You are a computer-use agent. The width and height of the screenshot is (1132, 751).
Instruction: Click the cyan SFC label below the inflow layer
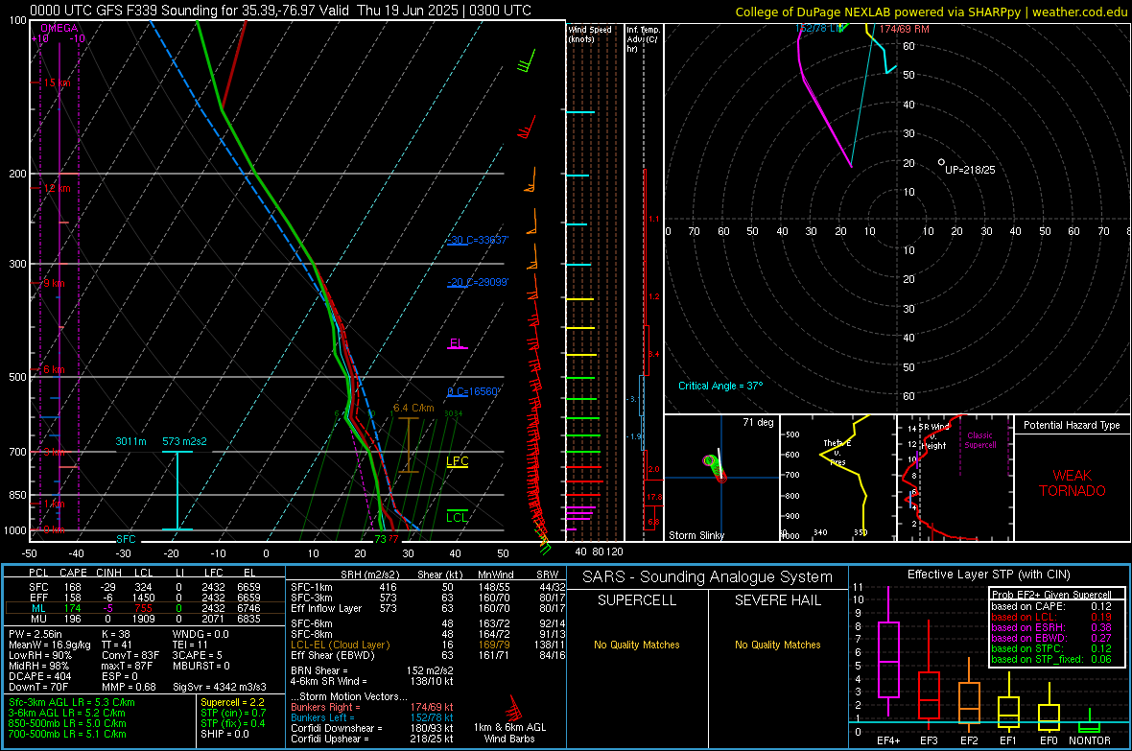(126, 539)
